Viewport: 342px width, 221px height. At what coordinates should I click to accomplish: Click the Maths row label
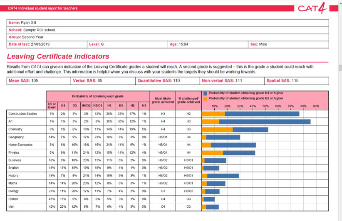click(x=12, y=183)
